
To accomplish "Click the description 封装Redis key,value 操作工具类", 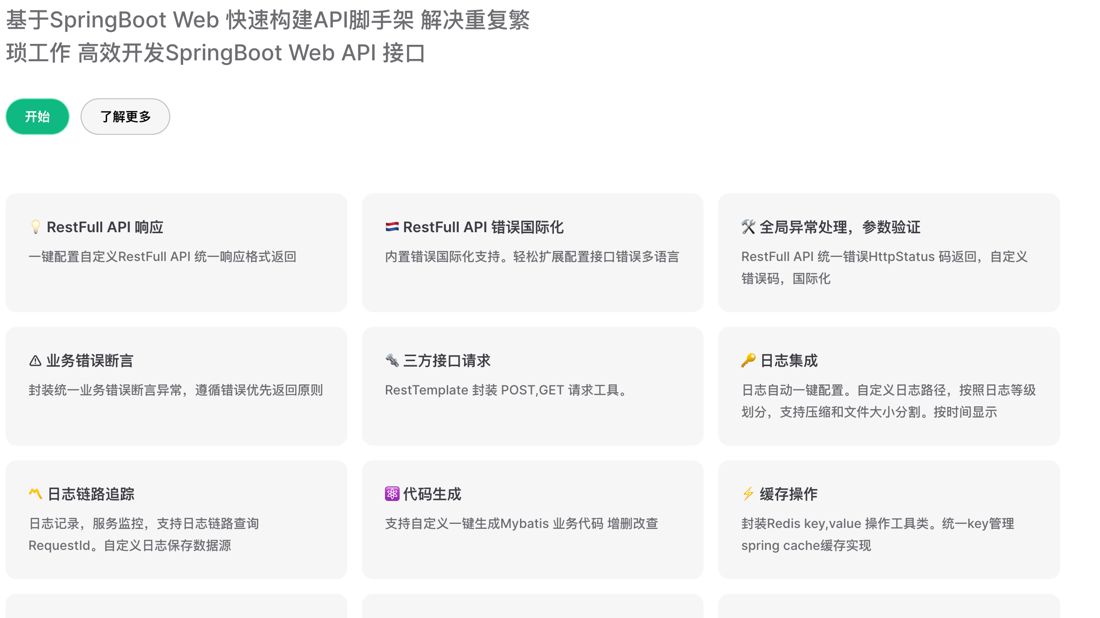I will [878, 534].
